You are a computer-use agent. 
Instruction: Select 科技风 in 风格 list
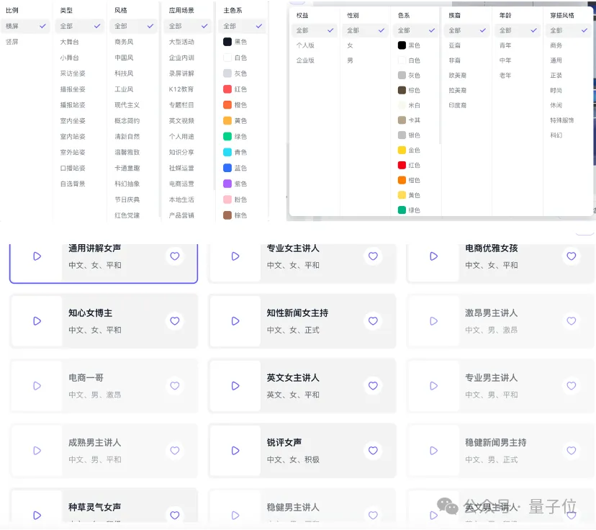click(124, 73)
